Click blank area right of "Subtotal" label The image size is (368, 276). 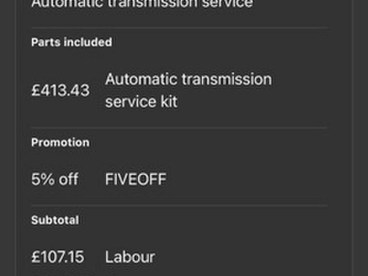tap(204, 220)
